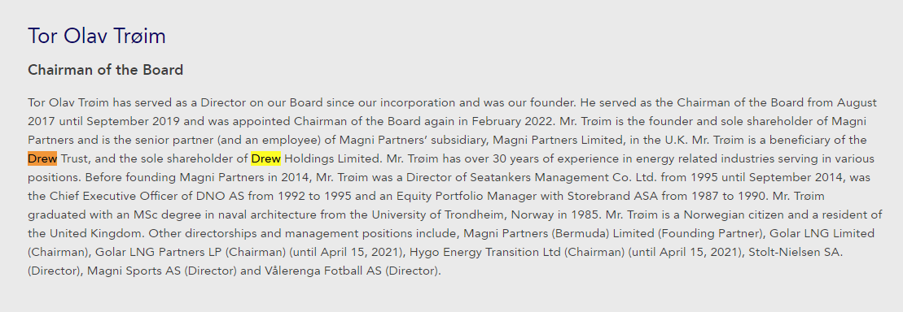Click the orange highlighted Drew word
The image size is (903, 312).
[x=42, y=158]
